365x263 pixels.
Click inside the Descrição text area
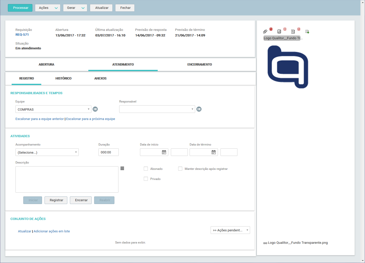tap(67, 179)
